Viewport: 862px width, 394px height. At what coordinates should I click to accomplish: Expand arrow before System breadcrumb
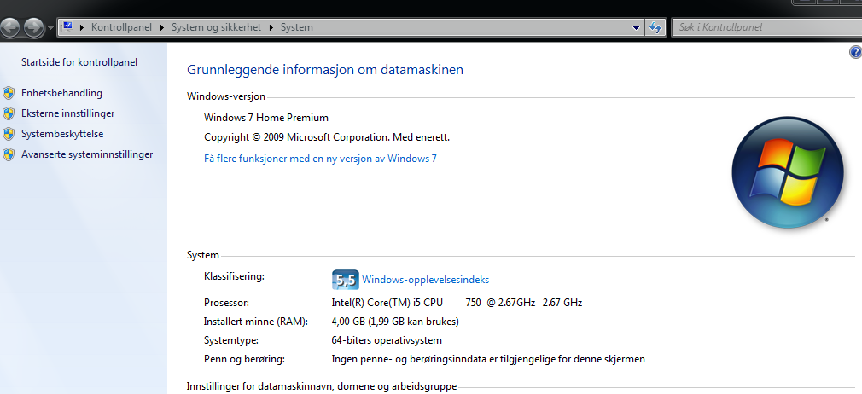click(271, 27)
